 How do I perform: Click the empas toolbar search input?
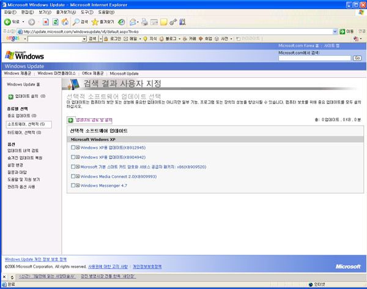[55, 39]
